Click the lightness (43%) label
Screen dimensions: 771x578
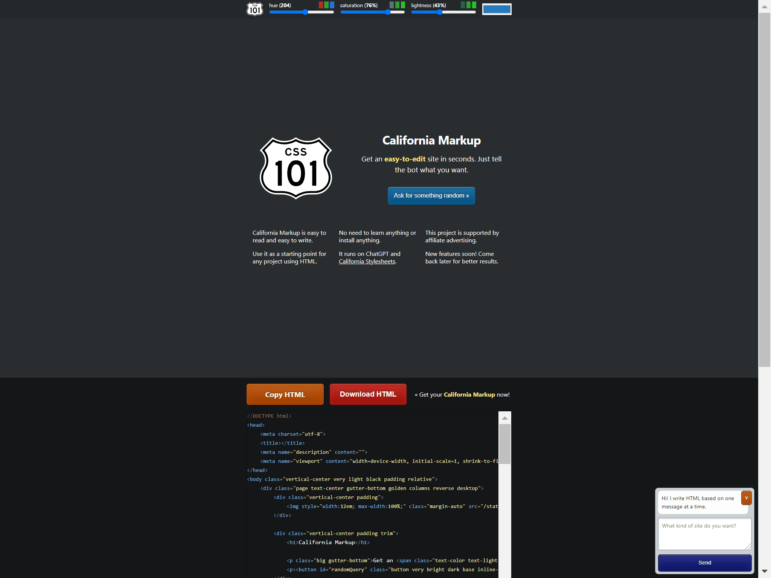tap(428, 5)
